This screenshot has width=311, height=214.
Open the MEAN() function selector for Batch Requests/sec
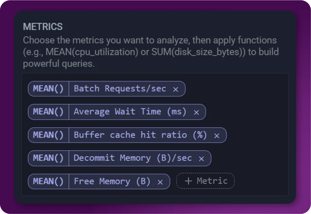click(x=48, y=89)
